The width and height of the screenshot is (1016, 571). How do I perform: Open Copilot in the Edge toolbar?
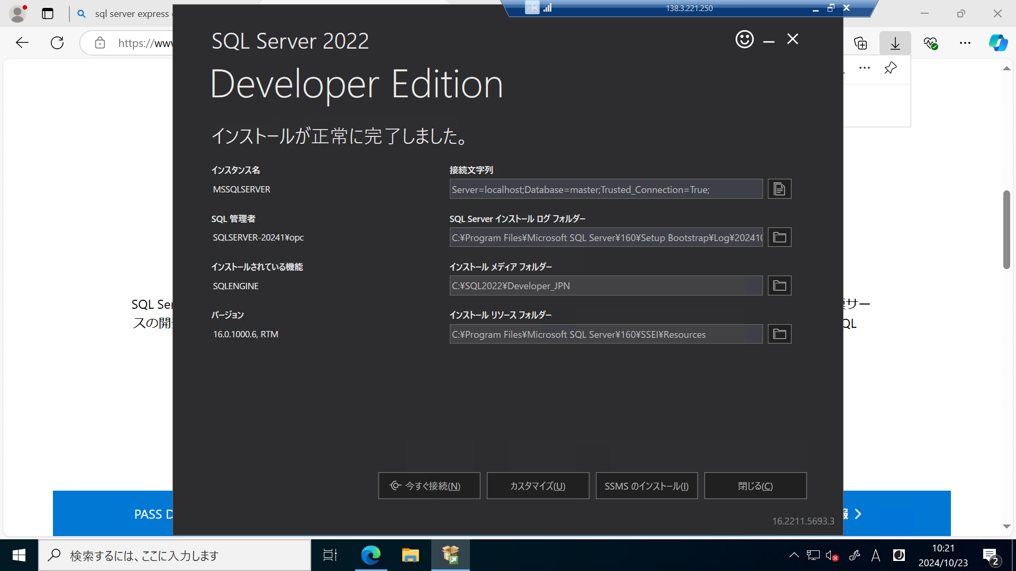coord(998,43)
